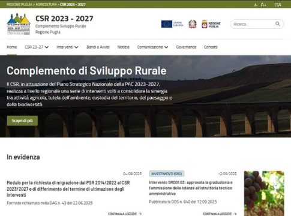Decrease font size with A- control
This screenshot has height=216, width=291.
point(256,5)
